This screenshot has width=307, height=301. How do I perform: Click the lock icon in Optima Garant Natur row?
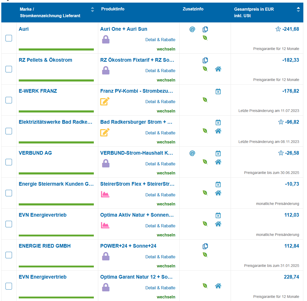[106, 287]
